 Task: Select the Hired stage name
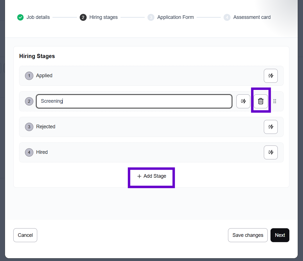[x=42, y=152]
